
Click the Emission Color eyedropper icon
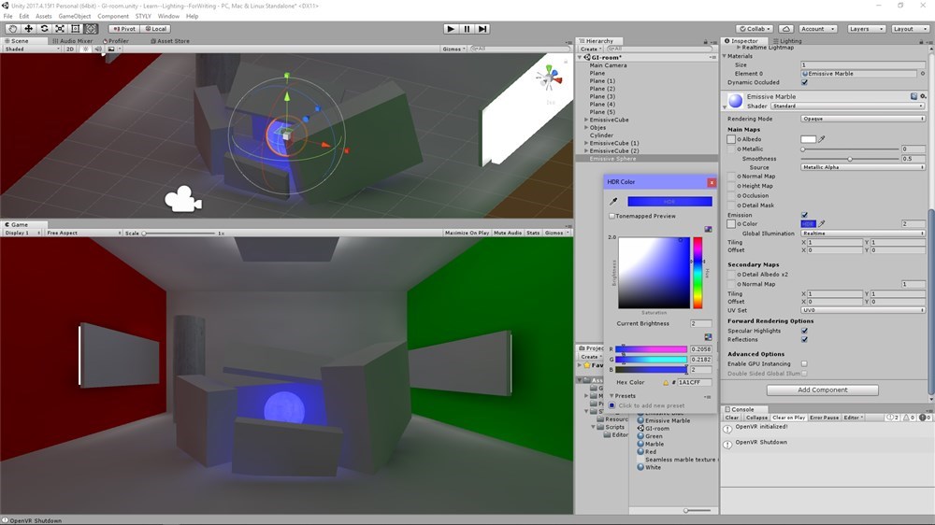(x=822, y=223)
